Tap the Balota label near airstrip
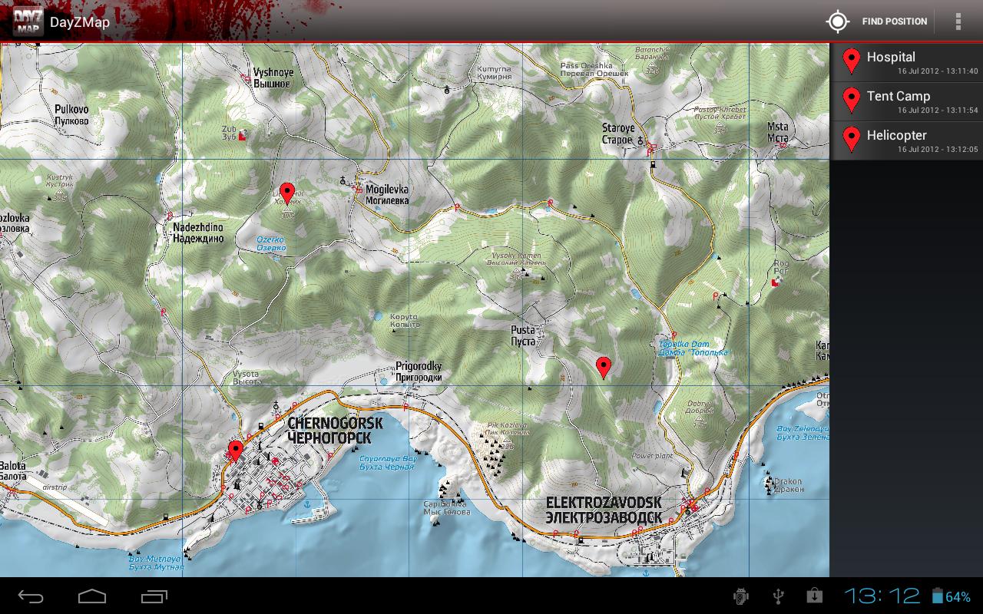The height and width of the screenshot is (614, 983). (x=13, y=471)
